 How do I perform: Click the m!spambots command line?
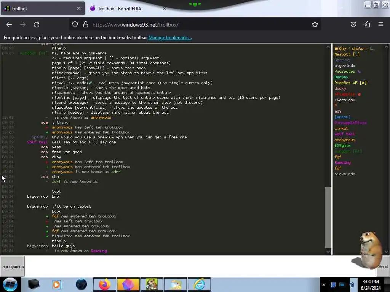[111, 93]
